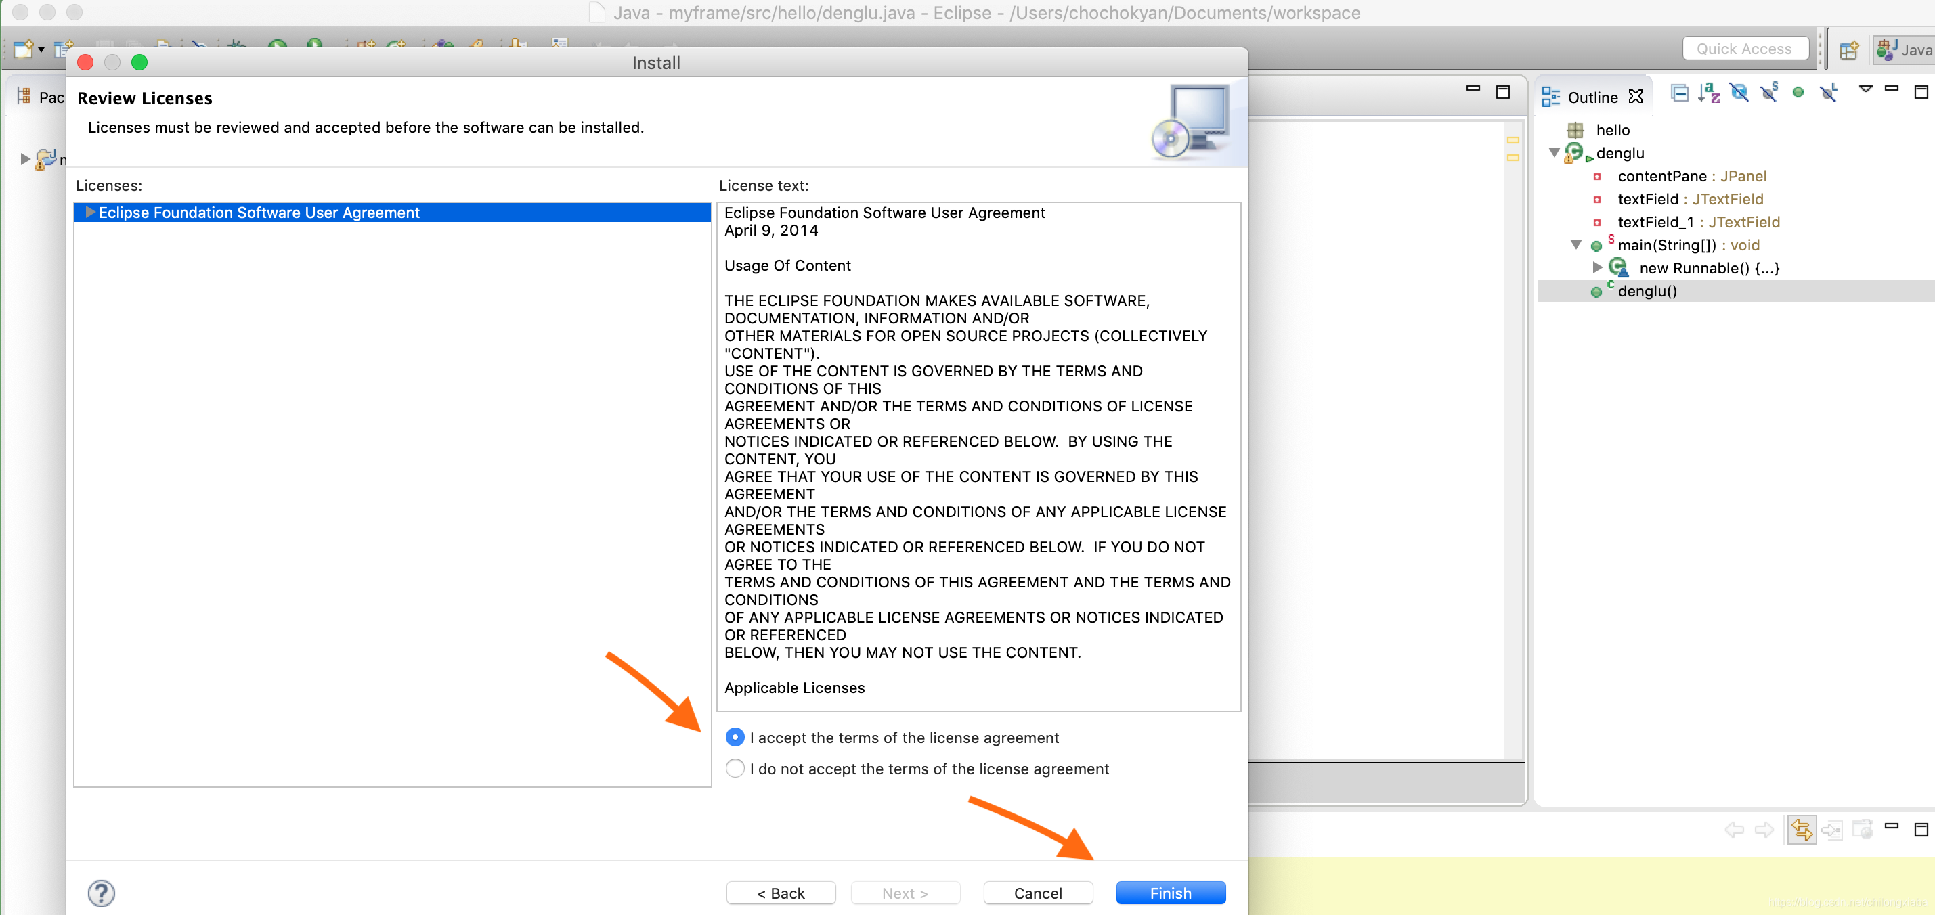1935x915 pixels.
Task: Switch to Java perspective button
Action: [x=1905, y=50]
